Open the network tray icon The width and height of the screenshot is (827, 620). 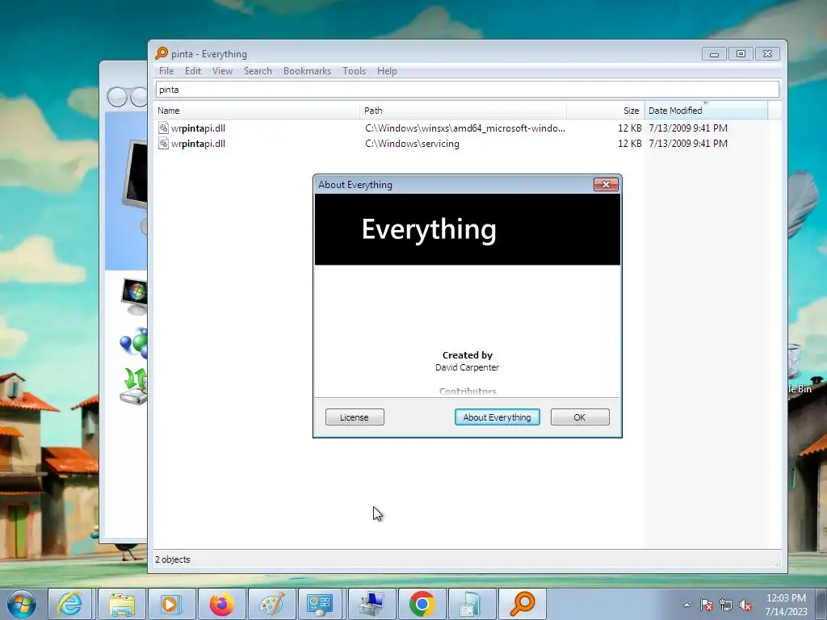(726, 605)
